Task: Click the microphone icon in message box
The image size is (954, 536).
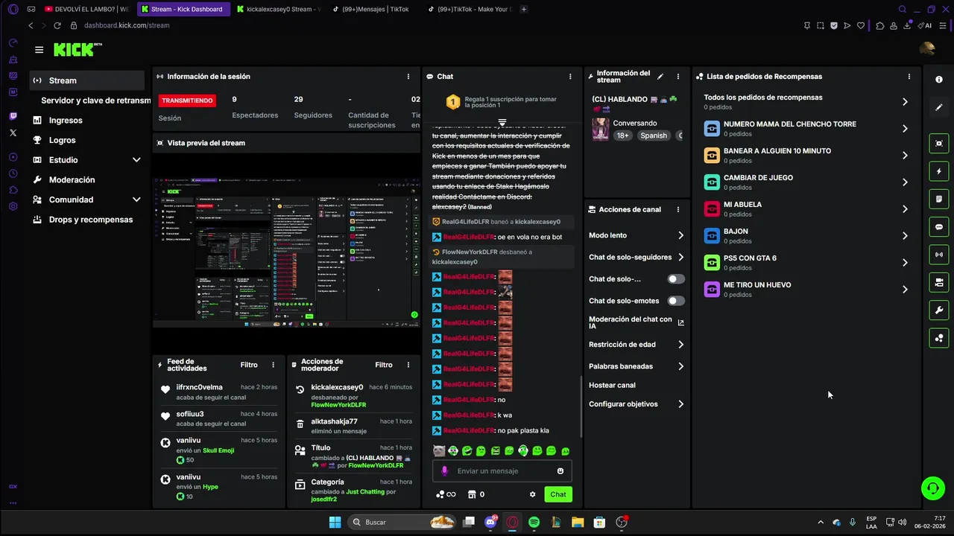Action: pyautogui.click(x=445, y=471)
